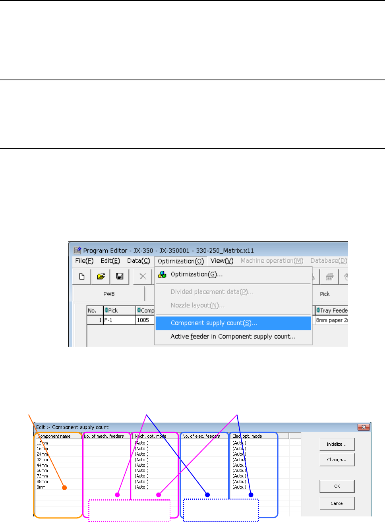The image size is (385, 522).
Task: Click Elec. opt. mode (Auto.) in 16mm row
Action: click(x=239, y=448)
